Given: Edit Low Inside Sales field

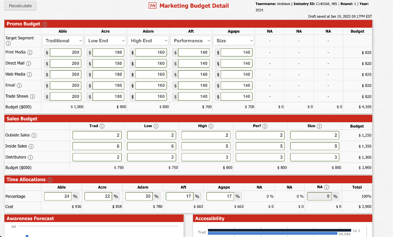Looking at the screenshot, I should point(151,146).
